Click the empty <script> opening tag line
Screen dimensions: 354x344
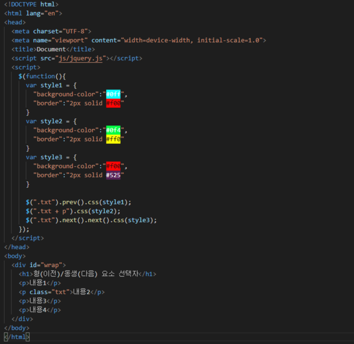click(x=26, y=67)
